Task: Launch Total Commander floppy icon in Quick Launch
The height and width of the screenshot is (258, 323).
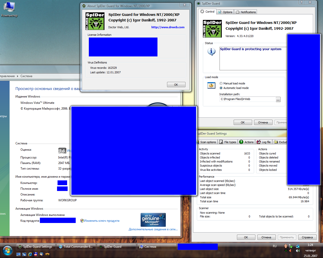Action: (36, 254)
